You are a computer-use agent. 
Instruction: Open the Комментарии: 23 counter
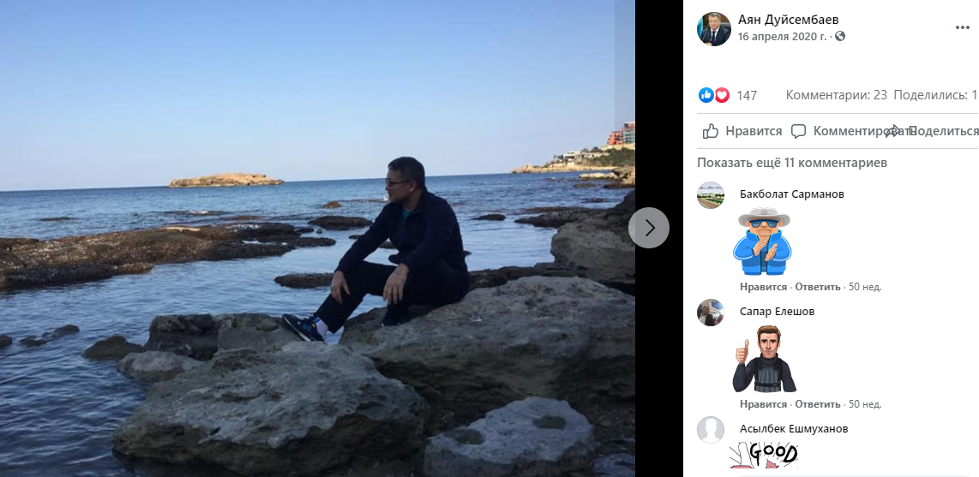pos(836,95)
